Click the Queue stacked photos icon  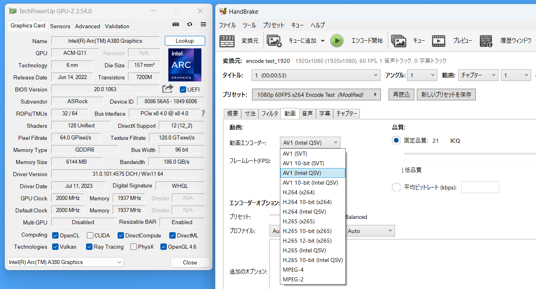(x=399, y=41)
